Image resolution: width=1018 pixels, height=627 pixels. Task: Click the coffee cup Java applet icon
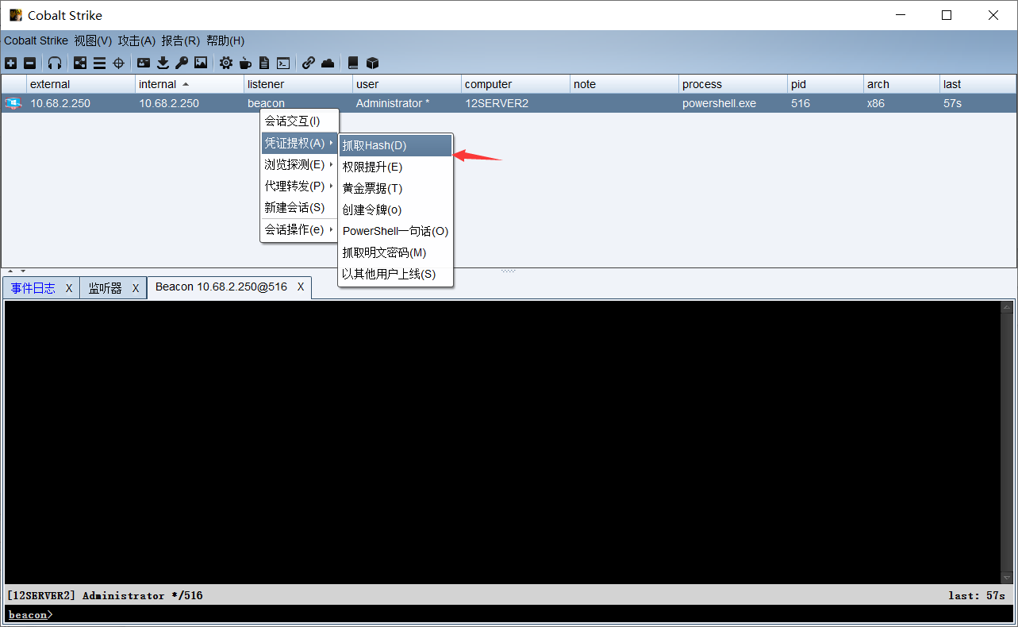point(245,63)
